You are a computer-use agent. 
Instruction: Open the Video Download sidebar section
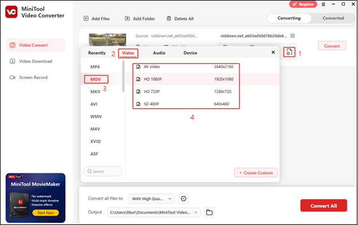pyautogui.click(x=36, y=61)
